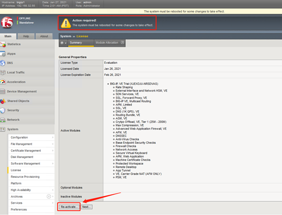Expand the File Management submenu arrow
This screenshot has height=215, width=282.
coord(53,144)
